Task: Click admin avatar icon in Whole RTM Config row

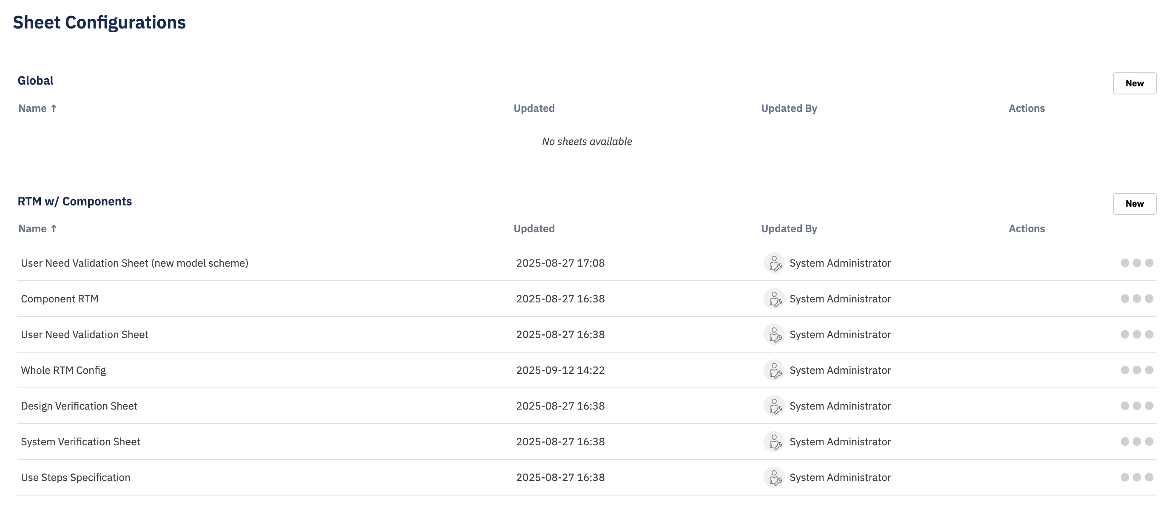Action: point(774,370)
